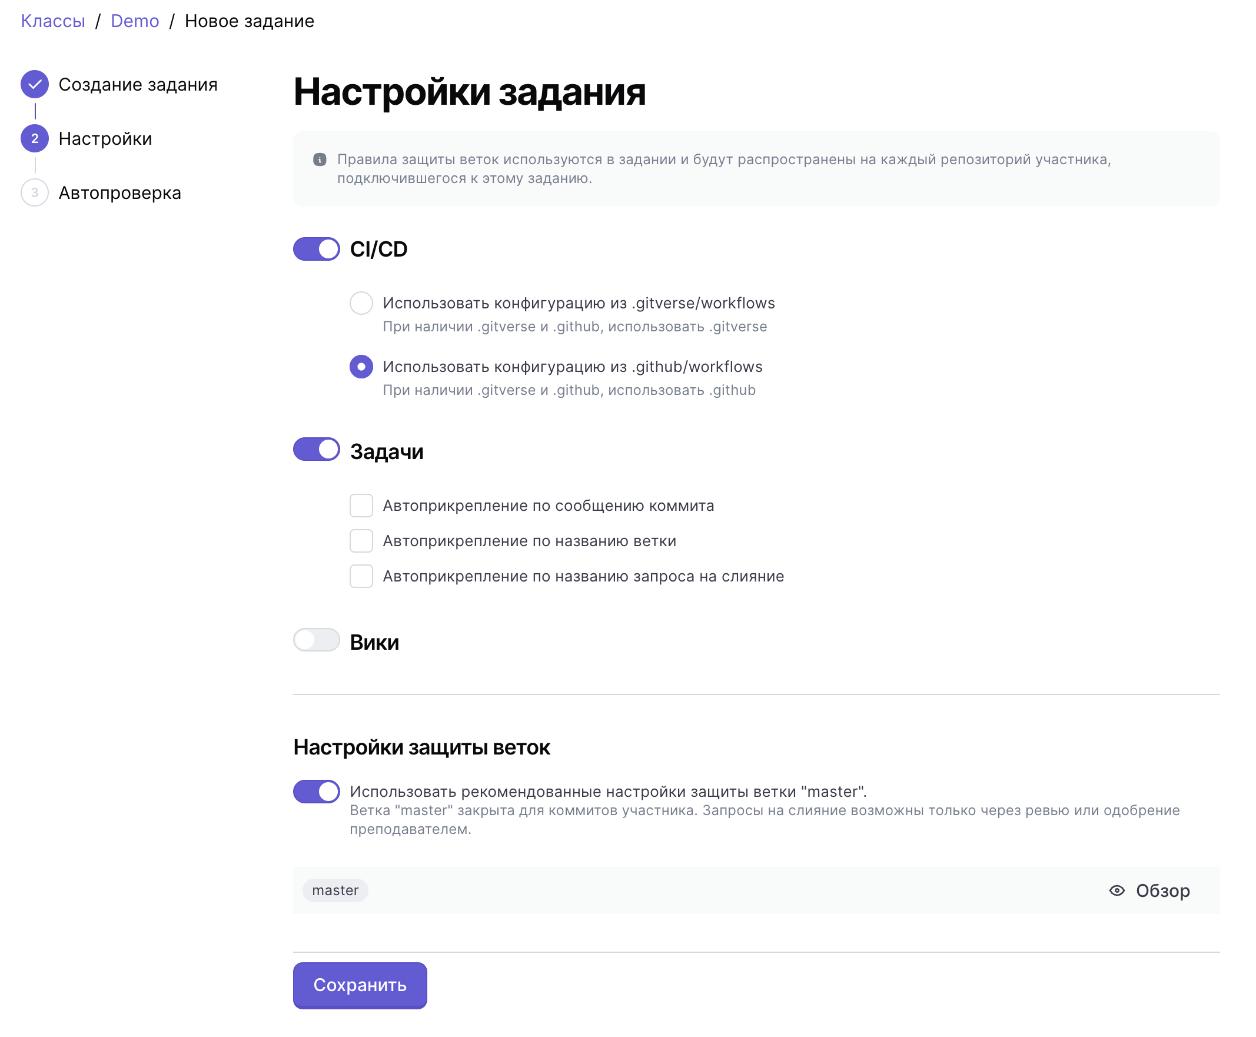Screen dimensions: 1256x1037
Task: Check autoattach by merge request name
Action: (x=361, y=576)
